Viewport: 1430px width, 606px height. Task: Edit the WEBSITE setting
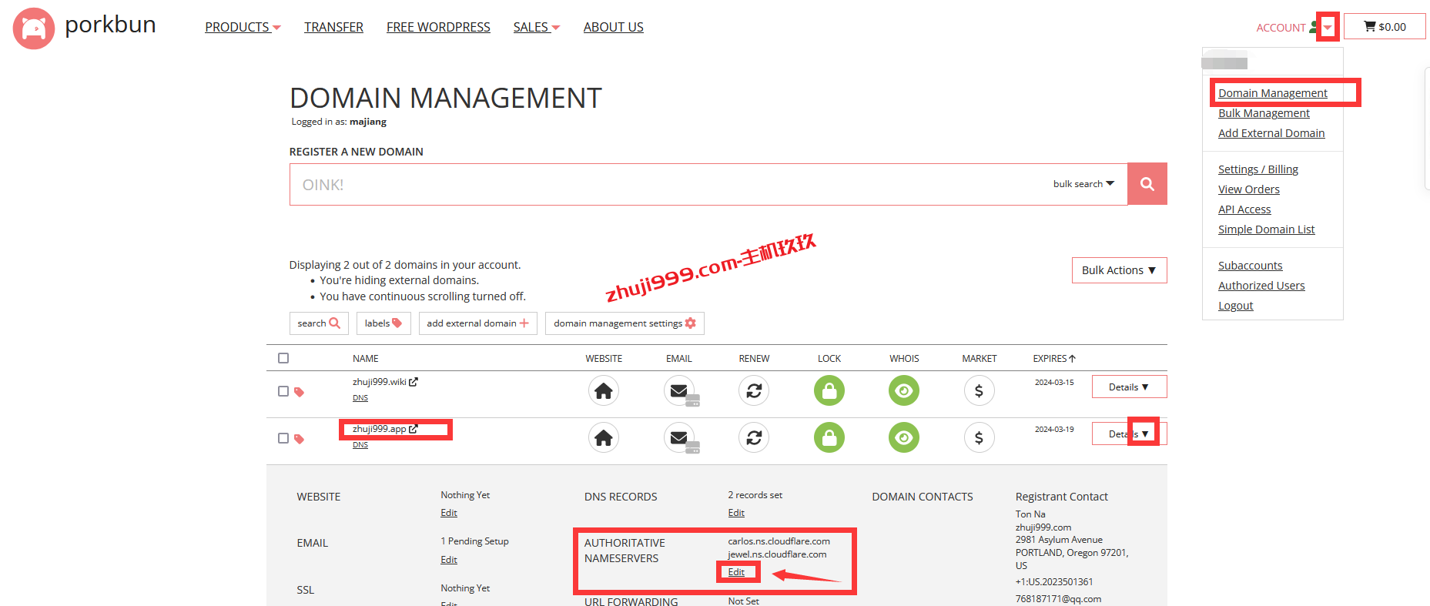(449, 513)
